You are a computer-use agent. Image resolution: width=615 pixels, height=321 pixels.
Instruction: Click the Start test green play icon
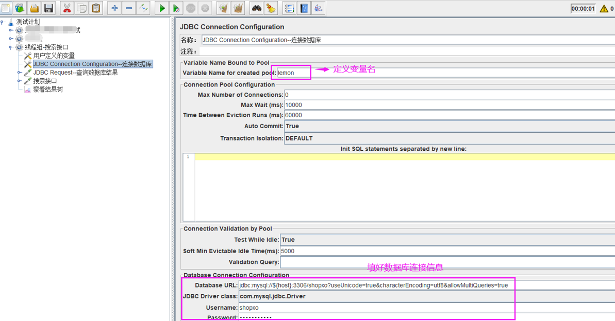(x=162, y=8)
